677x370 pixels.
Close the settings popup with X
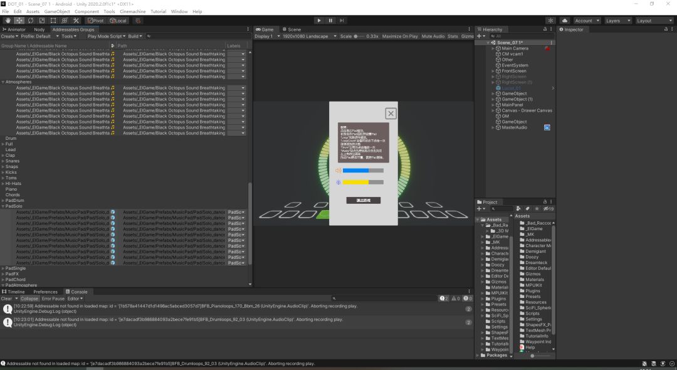[x=391, y=114]
